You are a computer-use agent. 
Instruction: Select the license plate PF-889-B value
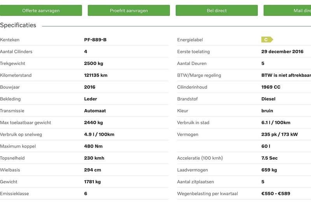point(95,40)
